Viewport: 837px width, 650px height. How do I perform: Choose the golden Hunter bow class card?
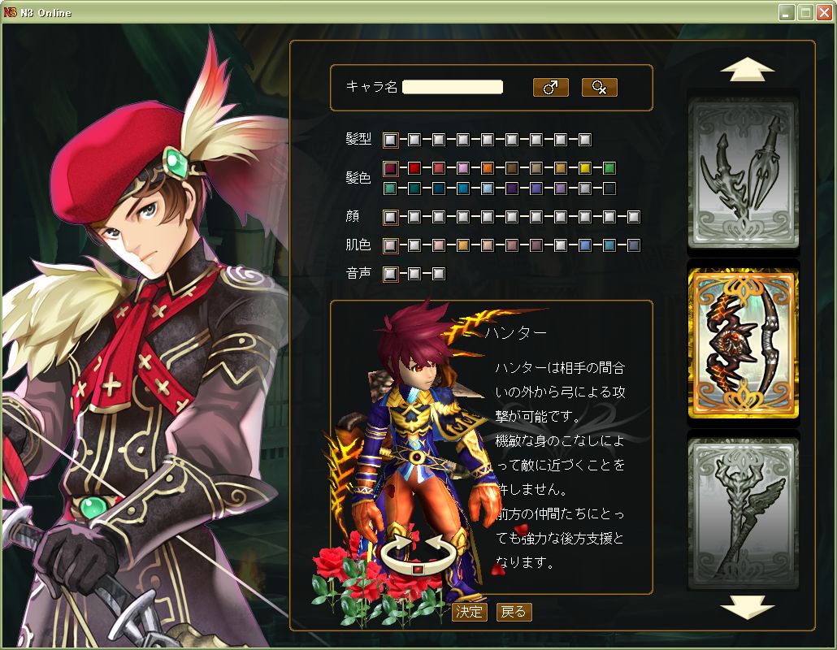[743, 344]
